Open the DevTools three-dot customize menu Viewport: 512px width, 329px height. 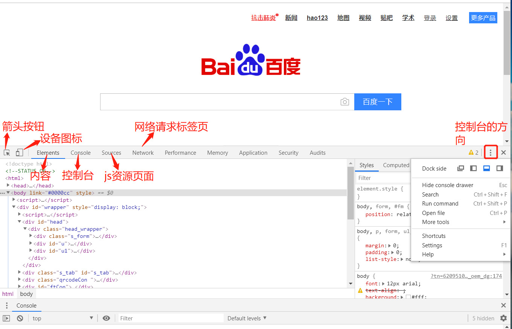[490, 152]
